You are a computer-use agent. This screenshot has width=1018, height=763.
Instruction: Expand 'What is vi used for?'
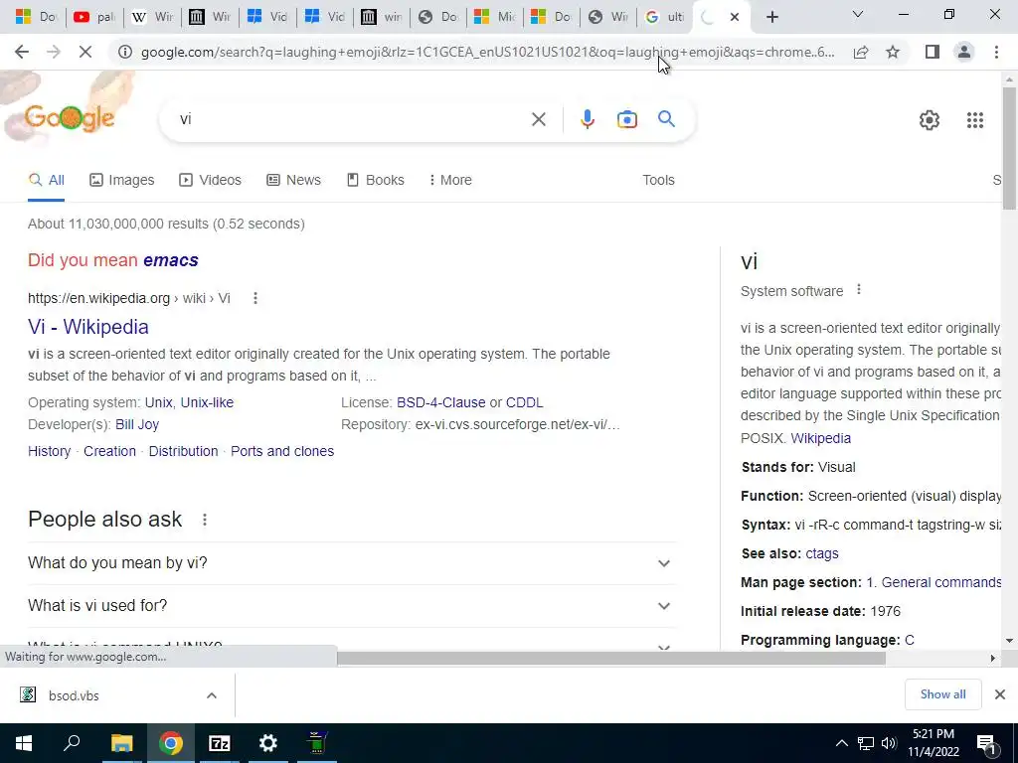pyautogui.click(x=351, y=606)
